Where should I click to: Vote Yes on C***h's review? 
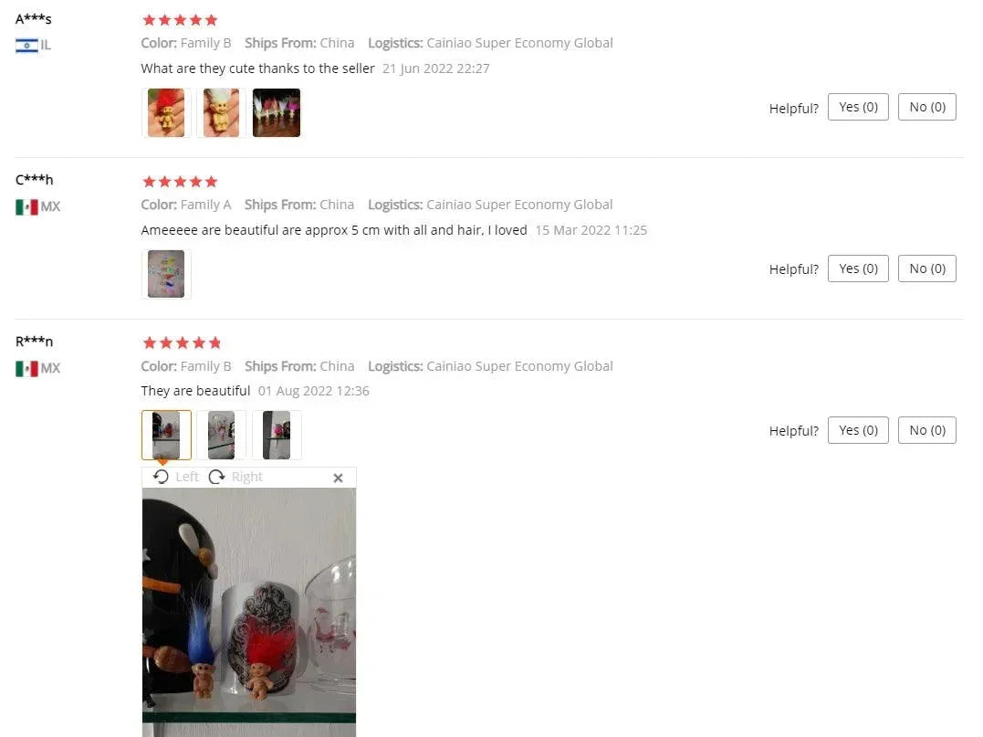[x=858, y=268]
